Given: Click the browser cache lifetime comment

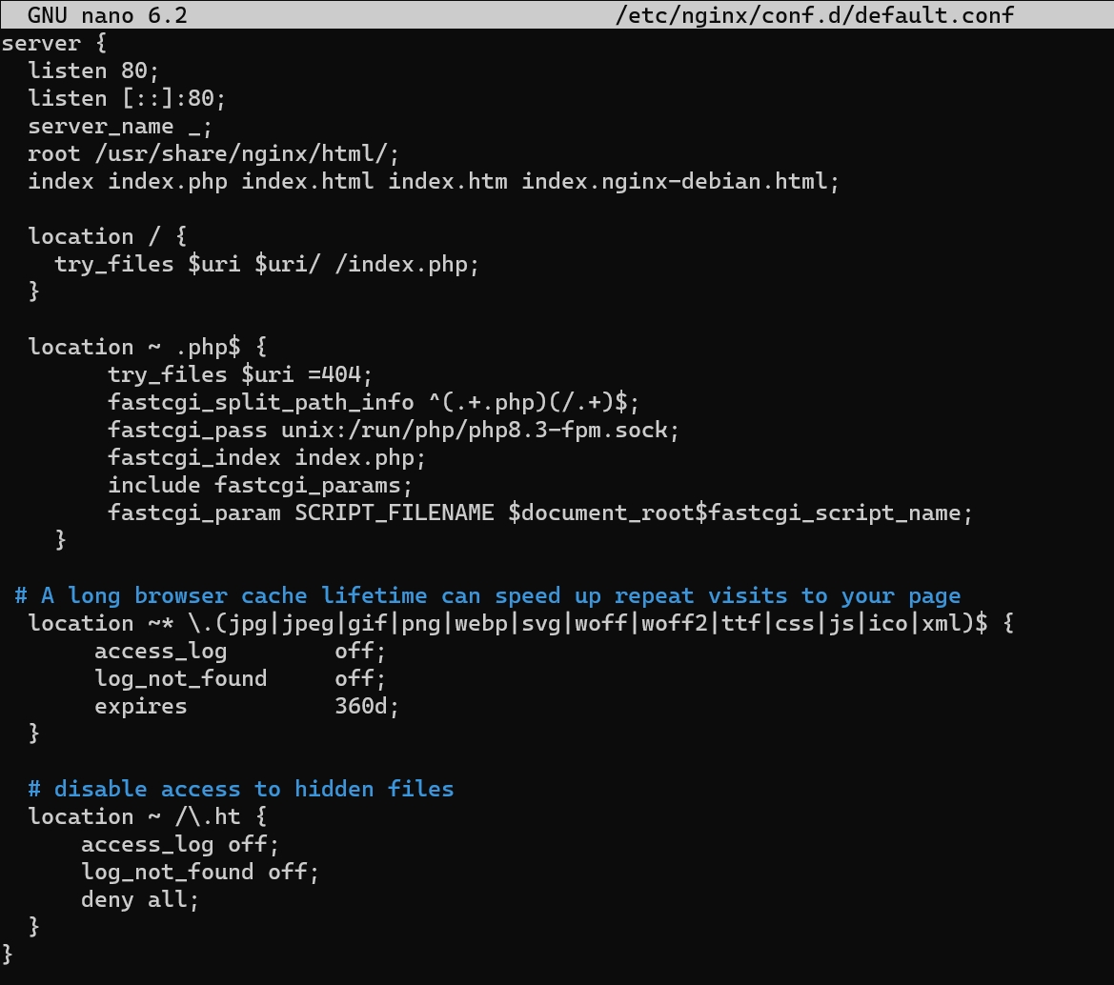Looking at the screenshot, I should click(487, 595).
